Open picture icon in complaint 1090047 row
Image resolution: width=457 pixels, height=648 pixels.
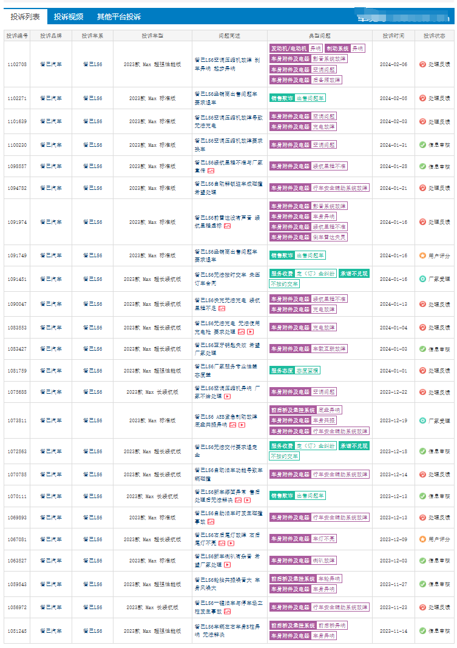pyautogui.click(x=222, y=308)
